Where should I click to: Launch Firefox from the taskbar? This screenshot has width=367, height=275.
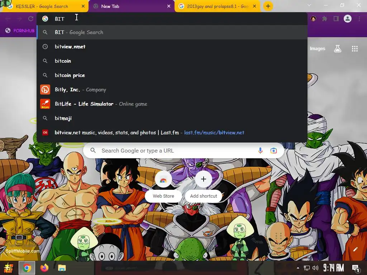[44, 268]
